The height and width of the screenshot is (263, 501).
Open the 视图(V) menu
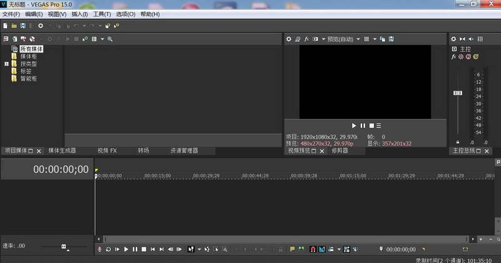[x=57, y=14]
